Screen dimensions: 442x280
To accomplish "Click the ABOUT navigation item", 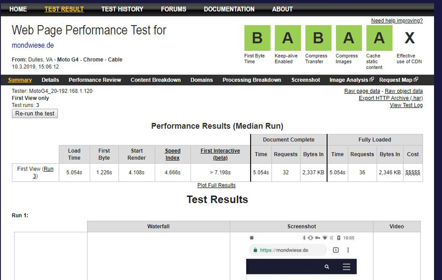I will click(x=282, y=9).
